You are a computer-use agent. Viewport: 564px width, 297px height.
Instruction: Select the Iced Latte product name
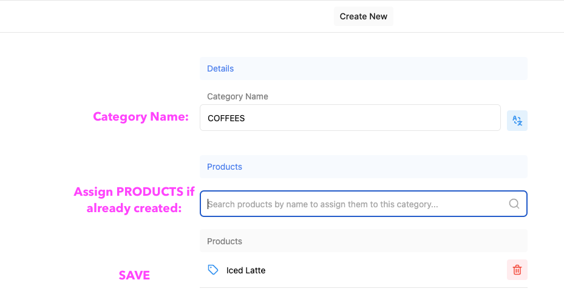[x=246, y=270]
